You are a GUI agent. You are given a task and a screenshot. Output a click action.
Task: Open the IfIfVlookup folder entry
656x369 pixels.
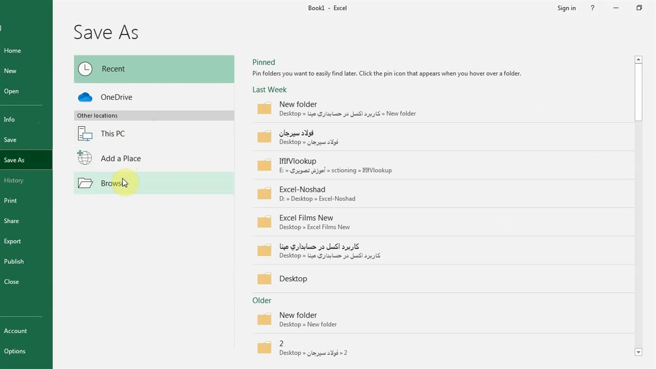tap(443, 165)
